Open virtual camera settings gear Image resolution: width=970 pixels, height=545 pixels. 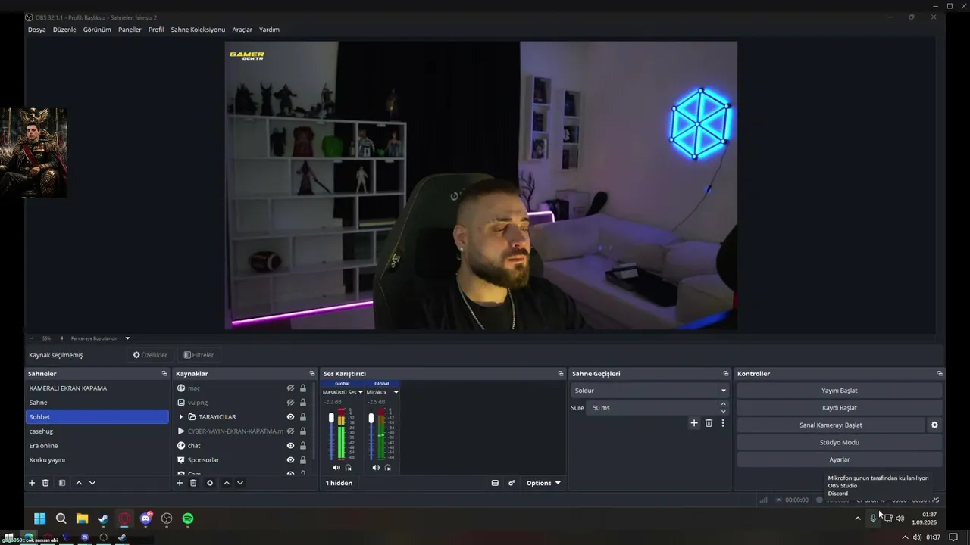point(934,425)
